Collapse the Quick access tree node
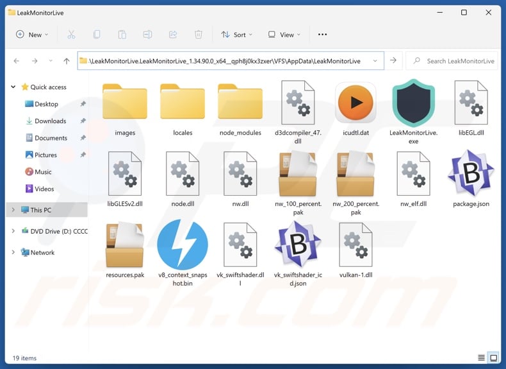 pos(13,87)
